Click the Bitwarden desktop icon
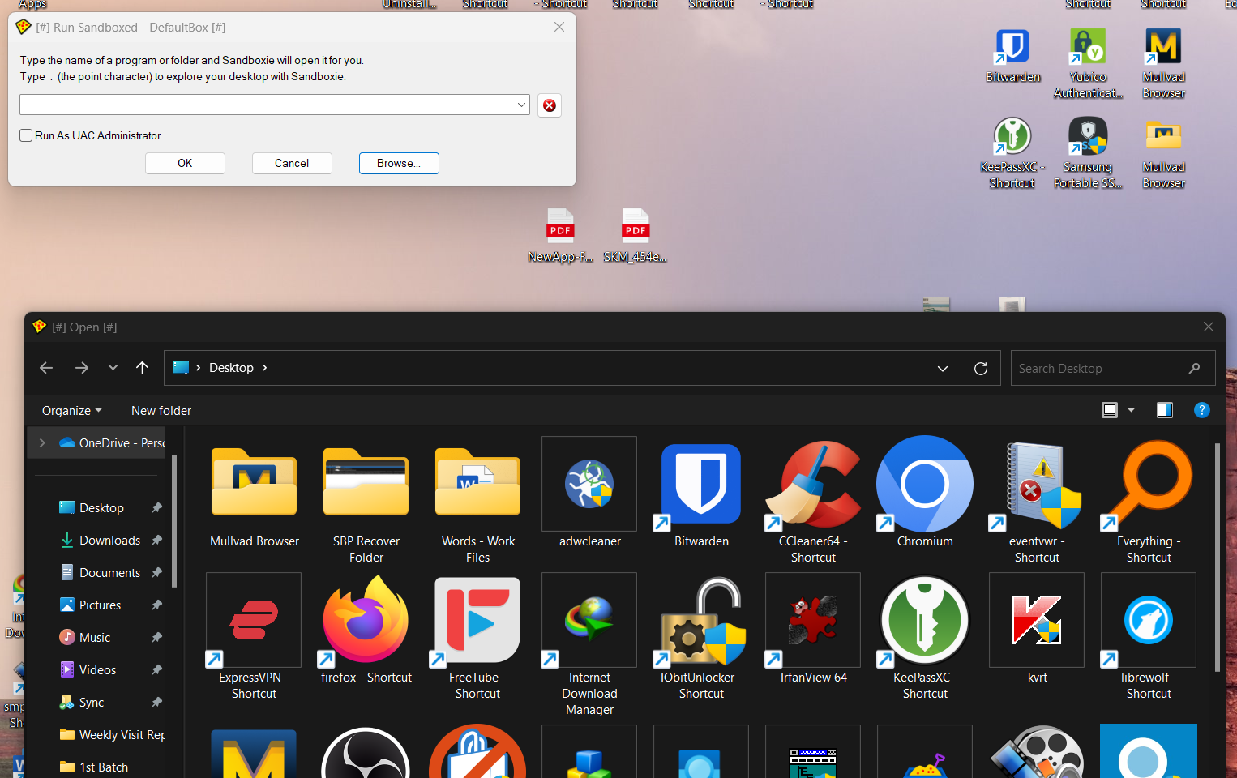1237x778 pixels. [x=1012, y=55]
